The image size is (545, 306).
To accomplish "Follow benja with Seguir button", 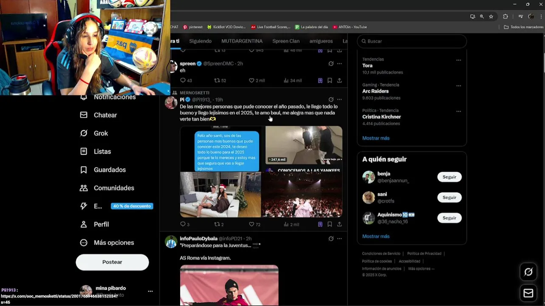I will click(449, 177).
